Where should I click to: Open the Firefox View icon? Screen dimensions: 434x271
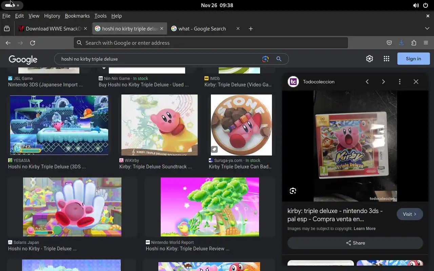pyautogui.click(x=7, y=29)
